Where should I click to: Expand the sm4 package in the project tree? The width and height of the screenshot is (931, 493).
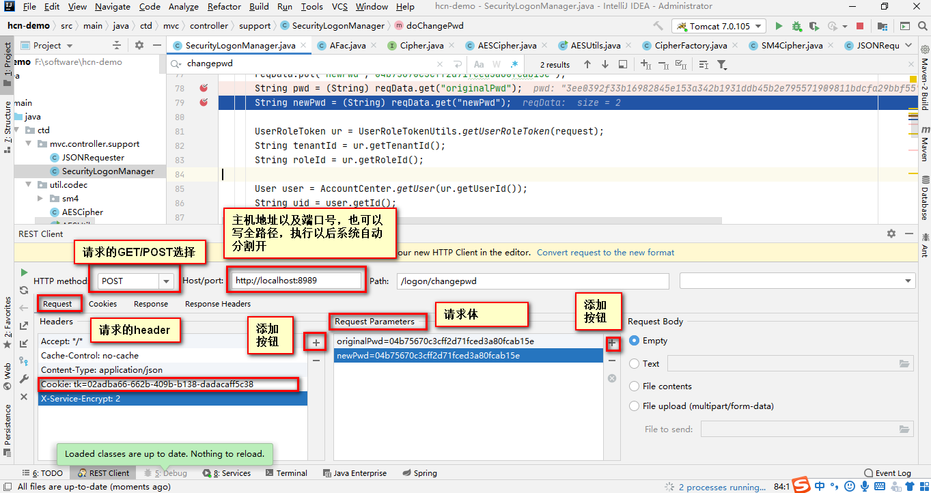pyautogui.click(x=40, y=198)
